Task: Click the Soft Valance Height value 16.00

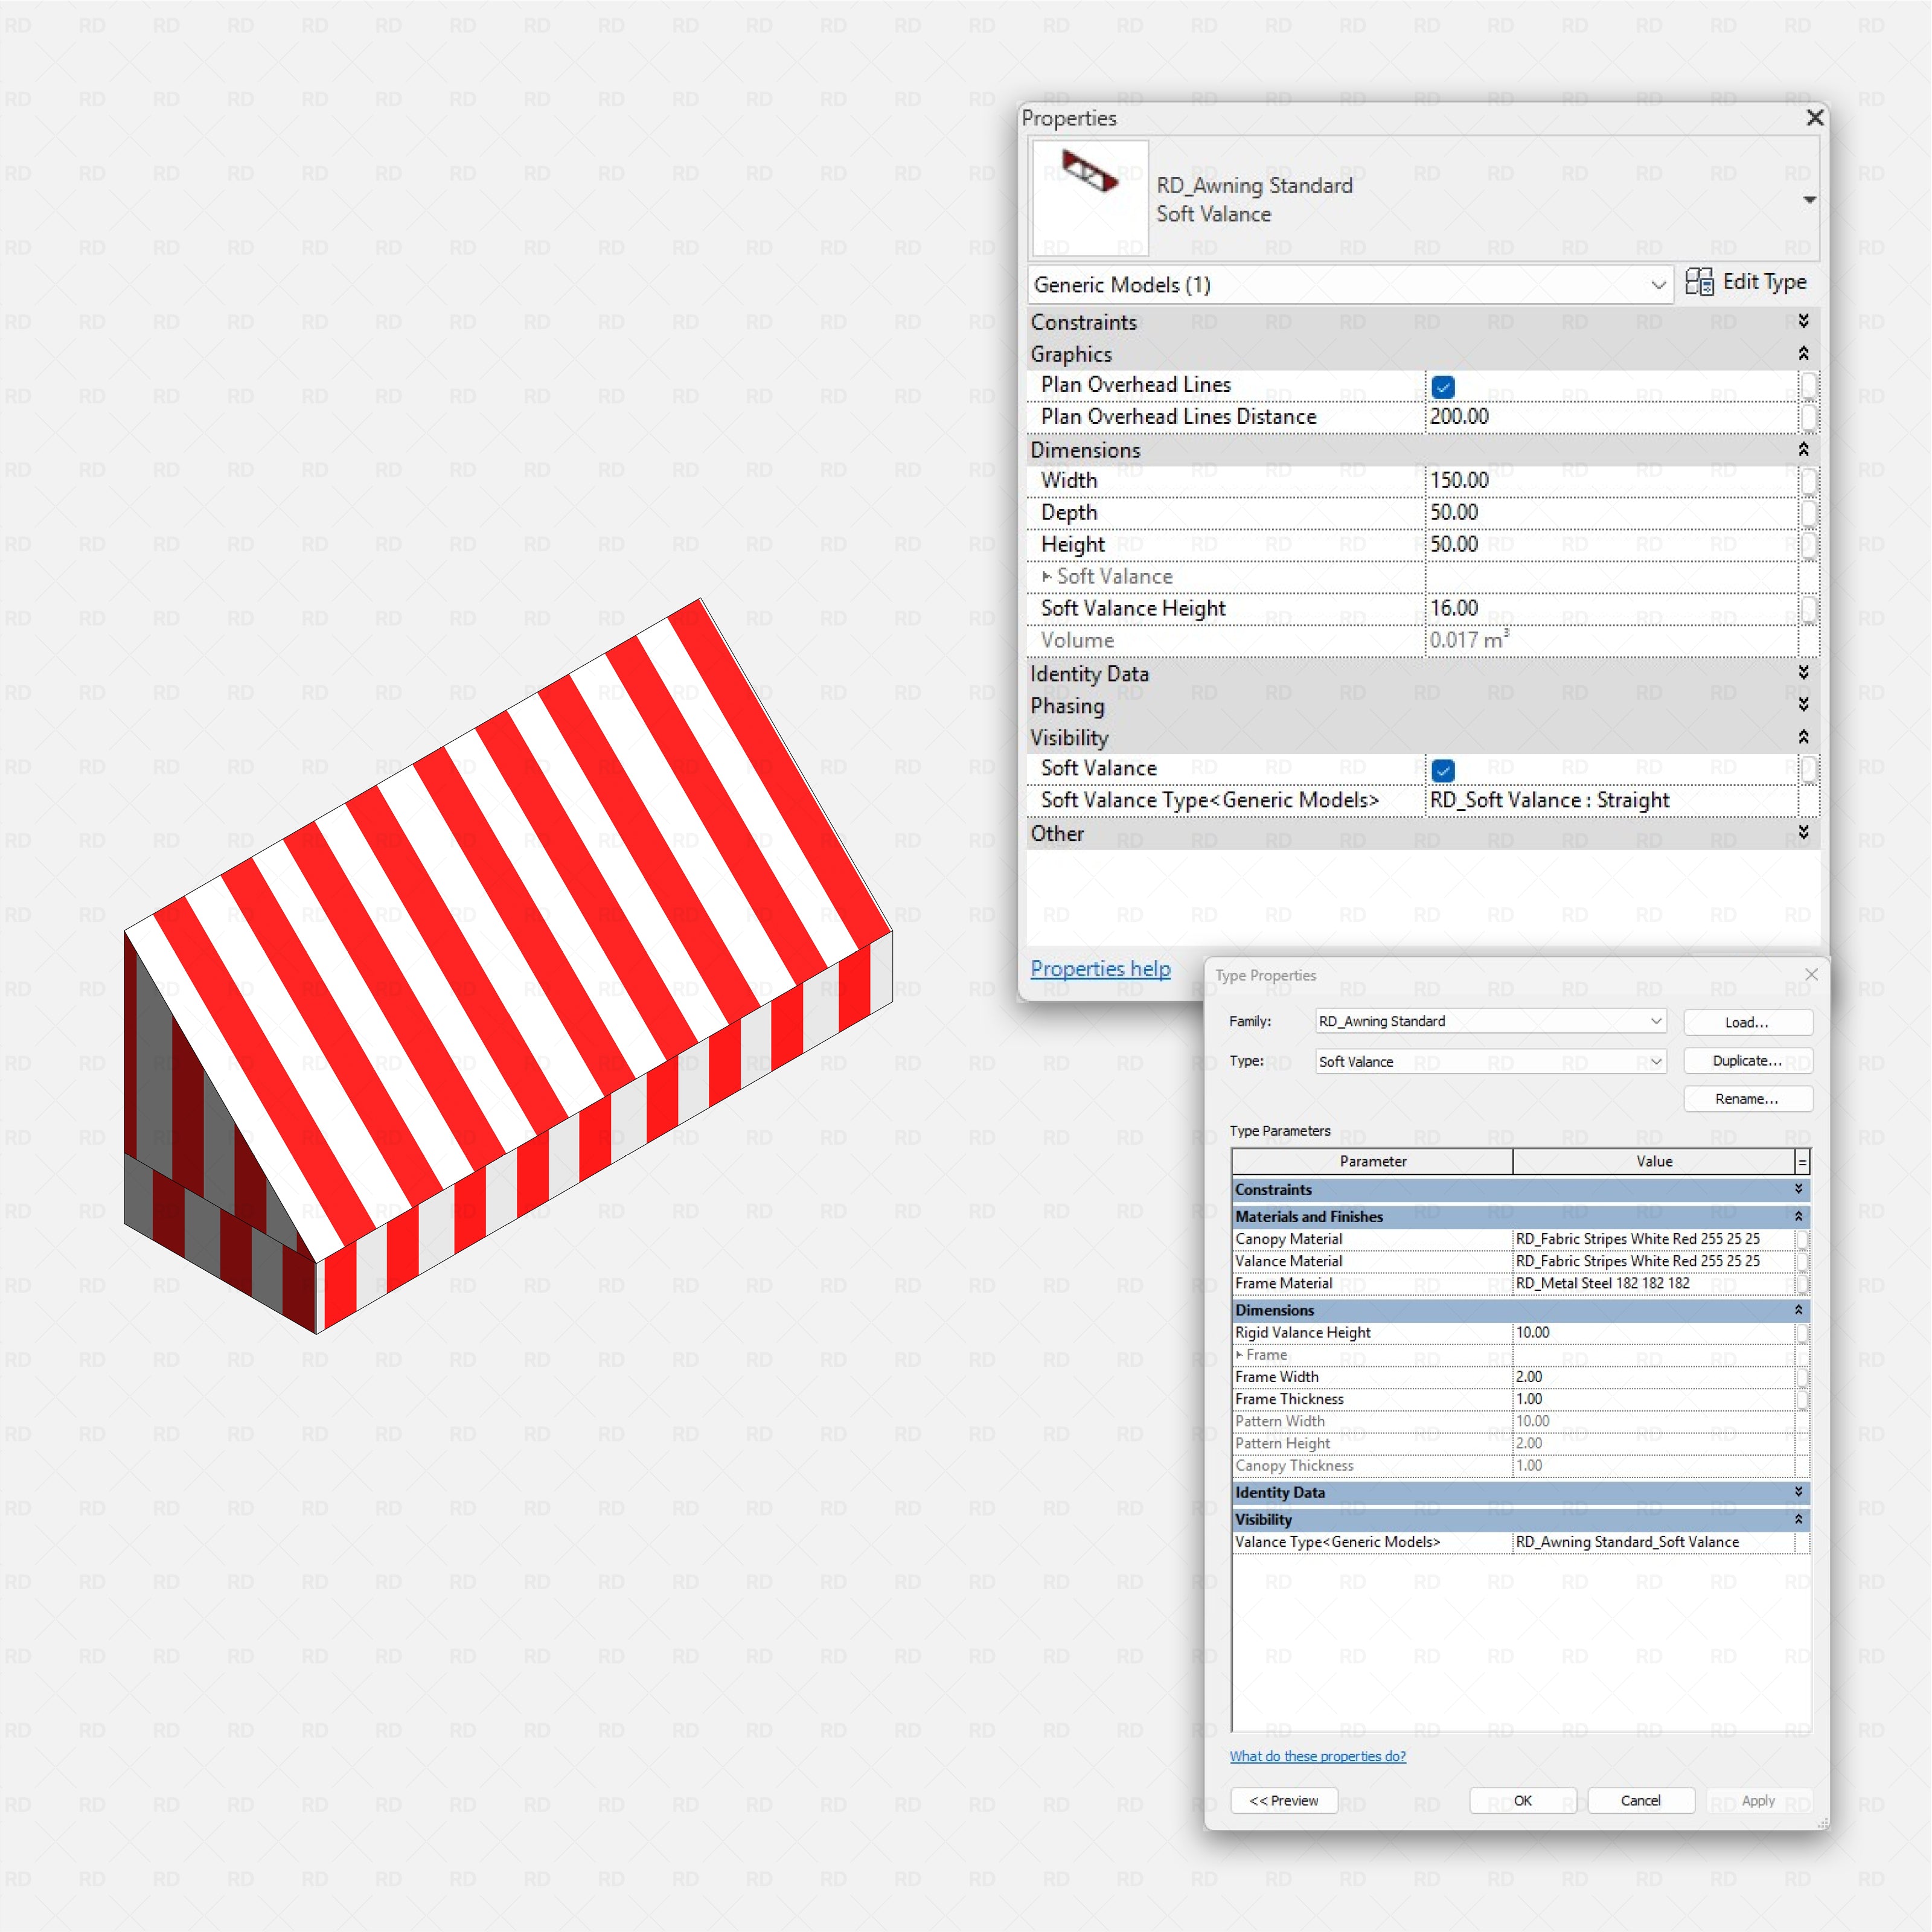Action: pos(1610,609)
